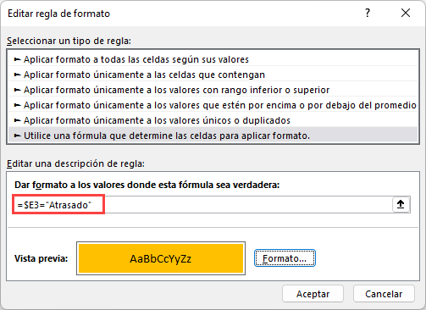Select 'Aplicar formato a todas las celdas según sus valores'
426x310 pixels.
click(213, 59)
